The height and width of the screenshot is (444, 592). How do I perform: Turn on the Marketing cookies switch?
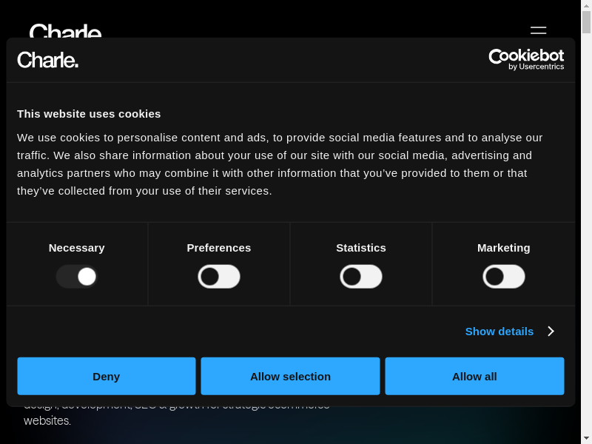(x=504, y=277)
